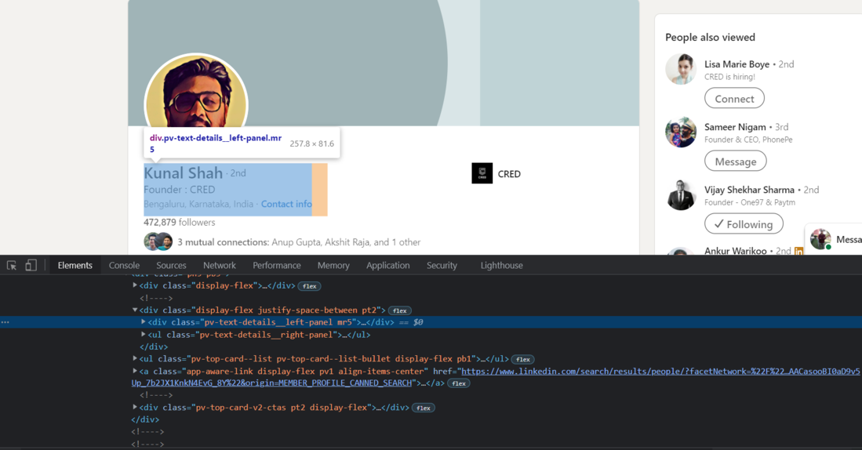Expand the pv-top-card--list ul node
Image resolution: width=862 pixels, height=450 pixels.
(x=135, y=358)
